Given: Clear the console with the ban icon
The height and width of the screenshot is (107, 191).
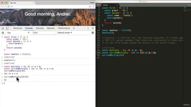Looking at the screenshot, I should (3, 33).
